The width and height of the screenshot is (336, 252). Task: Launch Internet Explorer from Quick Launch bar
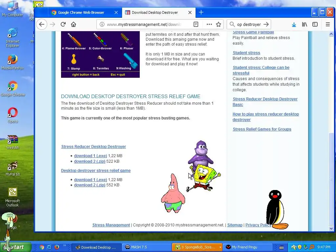pyautogui.click(x=49, y=247)
